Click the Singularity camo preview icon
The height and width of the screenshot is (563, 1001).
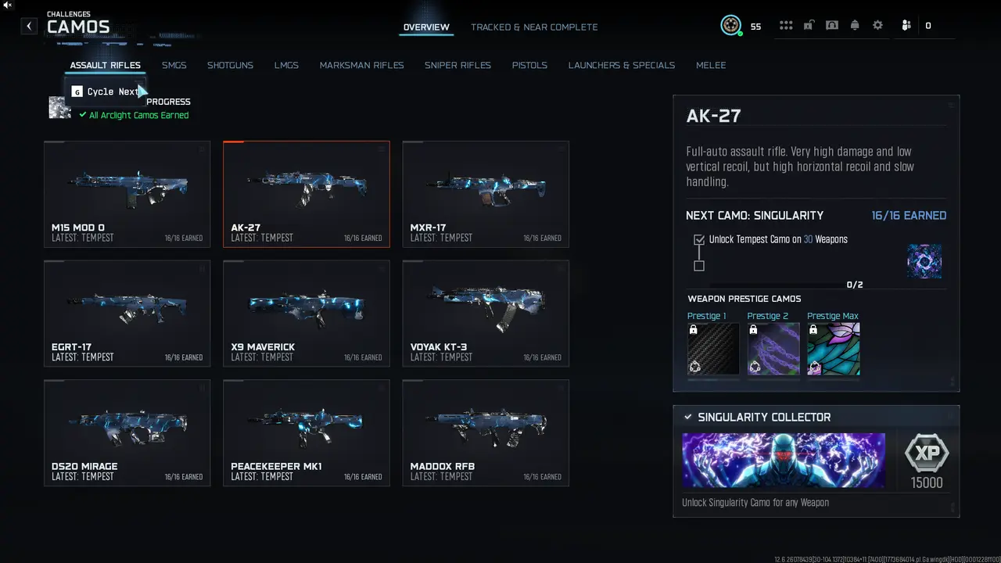point(924,261)
